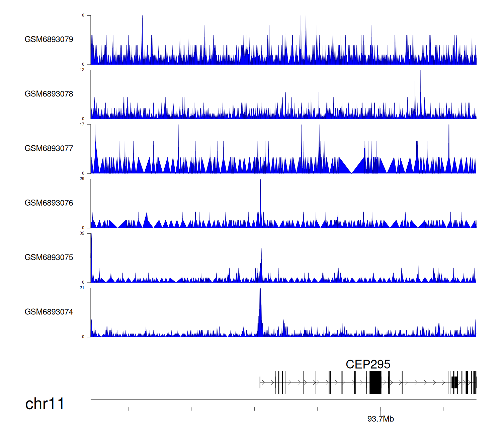Click y-axis maximum value 12
Image resolution: width=502 pixels, height=442 pixels.
82,70
